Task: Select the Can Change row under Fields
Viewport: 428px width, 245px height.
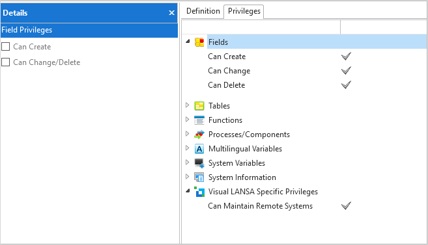Action: pyautogui.click(x=304, y=71)
